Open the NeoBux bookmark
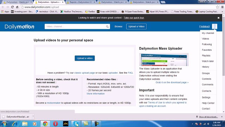 (x=72, y=12)
